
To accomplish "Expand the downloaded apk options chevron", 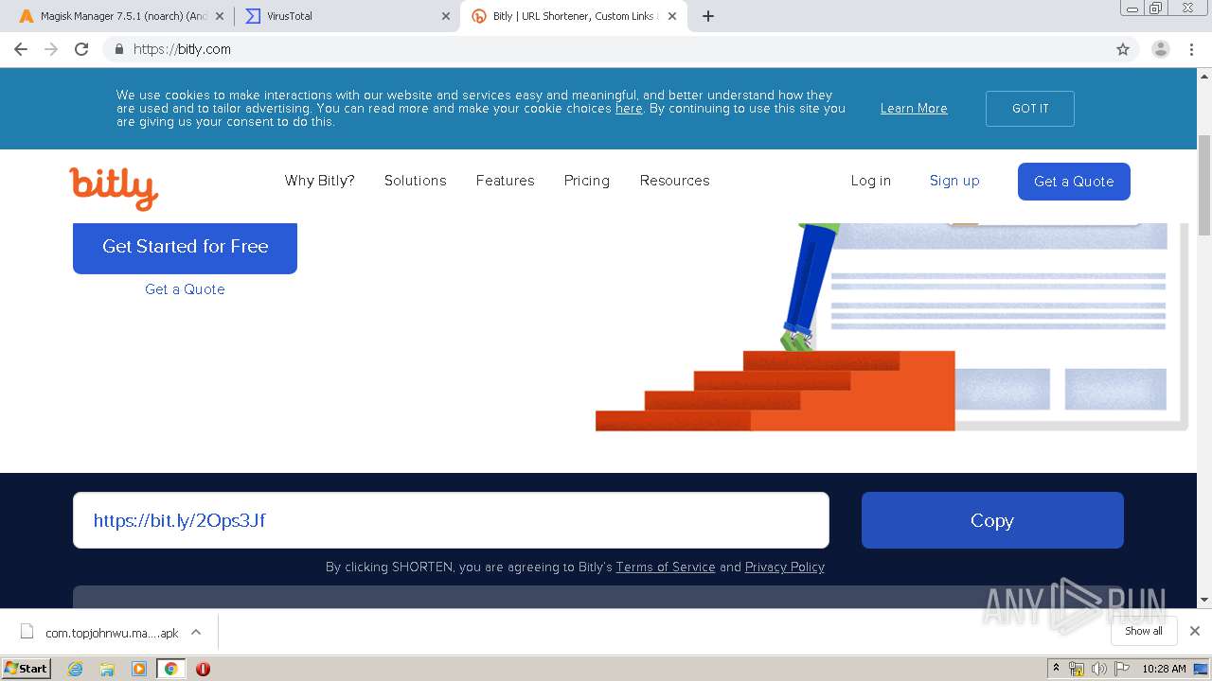I will (x=196, y=632).
